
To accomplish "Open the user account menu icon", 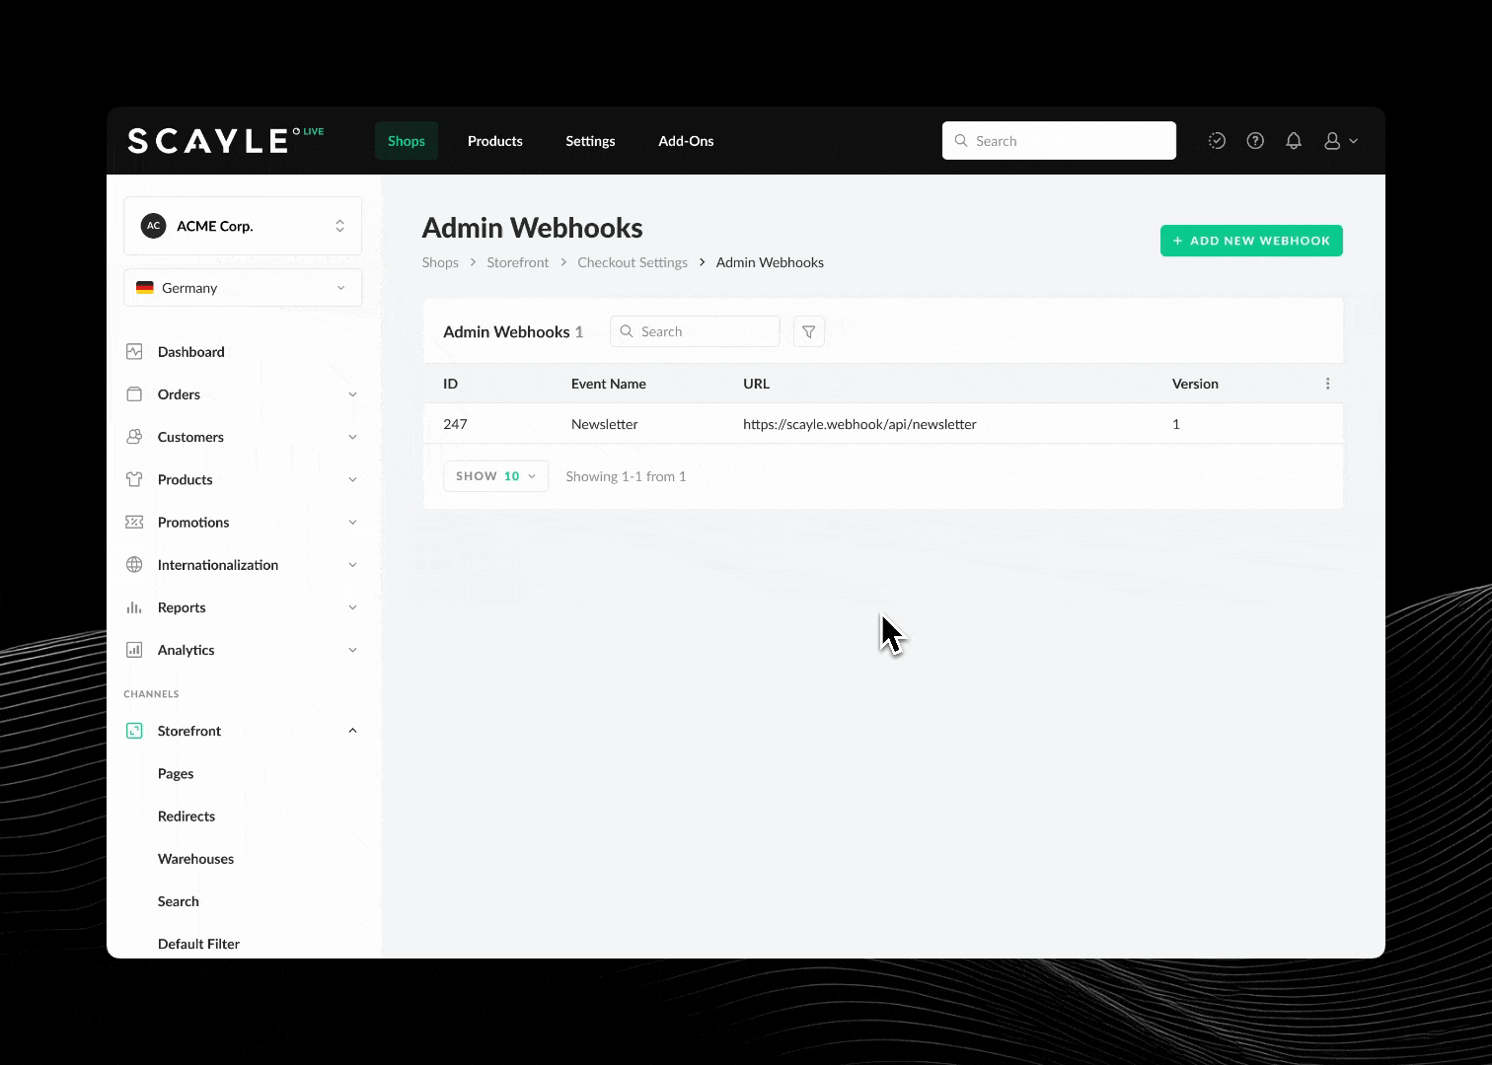I will pos(1339,141).
